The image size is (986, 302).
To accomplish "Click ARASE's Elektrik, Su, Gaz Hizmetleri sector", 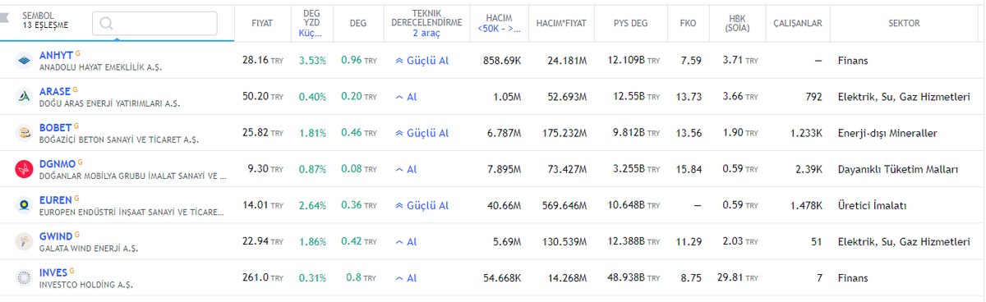I will [x=904, y=97].
